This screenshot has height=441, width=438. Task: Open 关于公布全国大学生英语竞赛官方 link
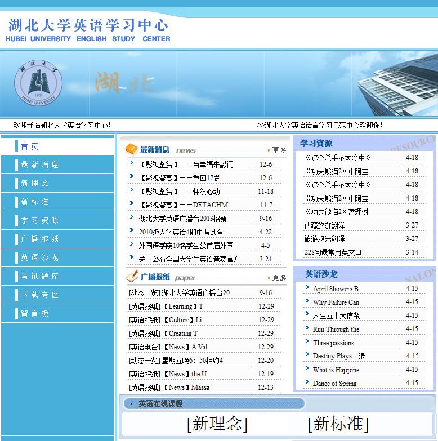pos(190,259)
